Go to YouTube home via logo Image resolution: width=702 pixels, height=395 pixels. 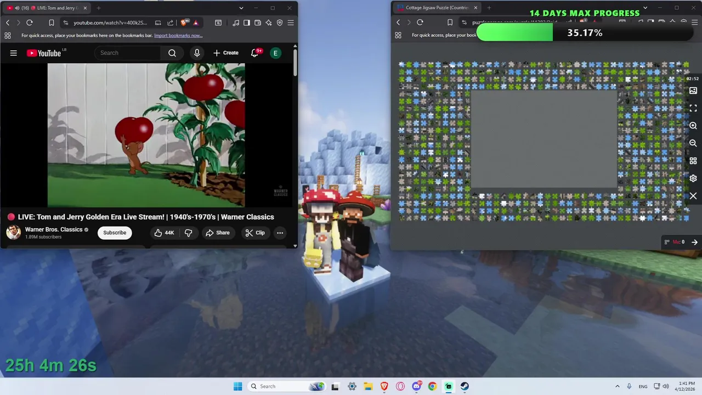click(44, 53)
